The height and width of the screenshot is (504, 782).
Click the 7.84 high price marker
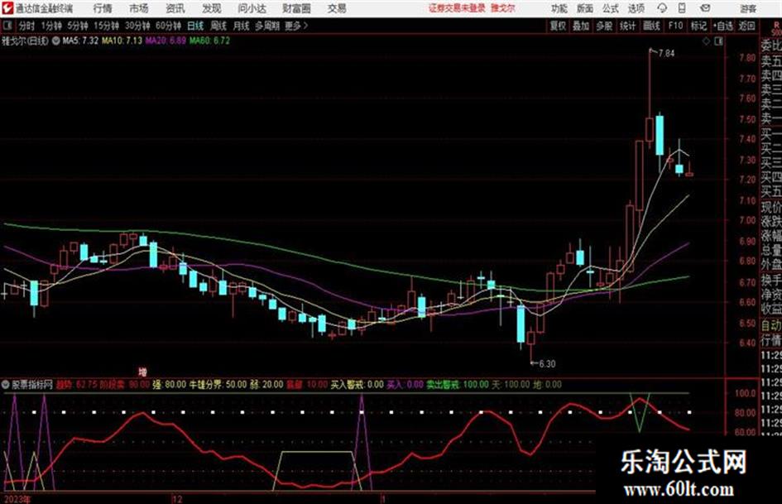[x=666, y=54]
